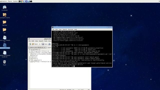Screen dimensions: 160x90
Task: Click Save in the gedit toolbar
Action: pos(44,44)
